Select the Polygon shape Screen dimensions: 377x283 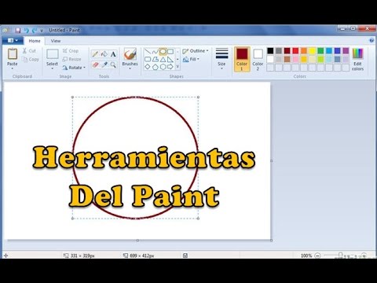(156, 59)
